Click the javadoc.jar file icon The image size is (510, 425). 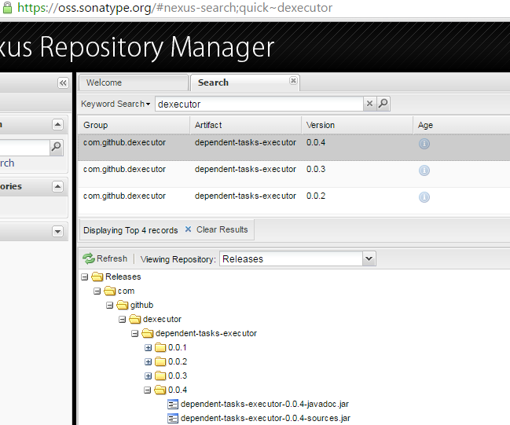point(173,405)
